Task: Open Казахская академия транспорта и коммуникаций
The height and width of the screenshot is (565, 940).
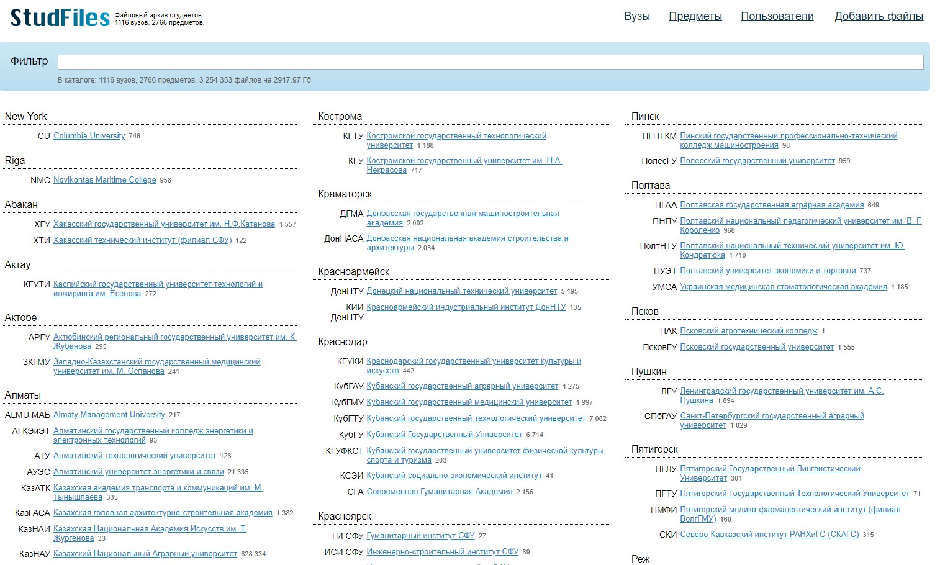Action: pos(158,492)
